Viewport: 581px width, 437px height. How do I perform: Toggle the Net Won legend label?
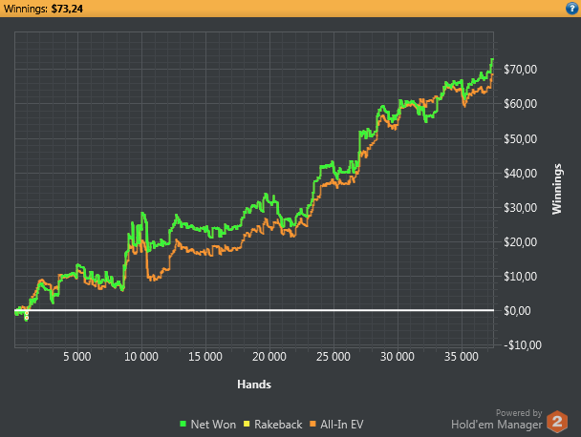(213, 425)
